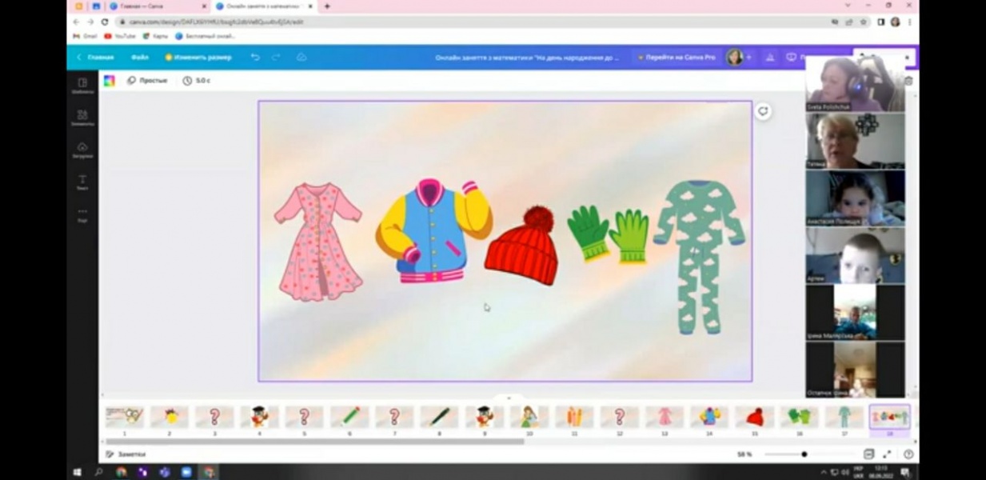Collapse the page thumbnails strip handle
The height and width of the screenshot is (480, 986).
509,398
